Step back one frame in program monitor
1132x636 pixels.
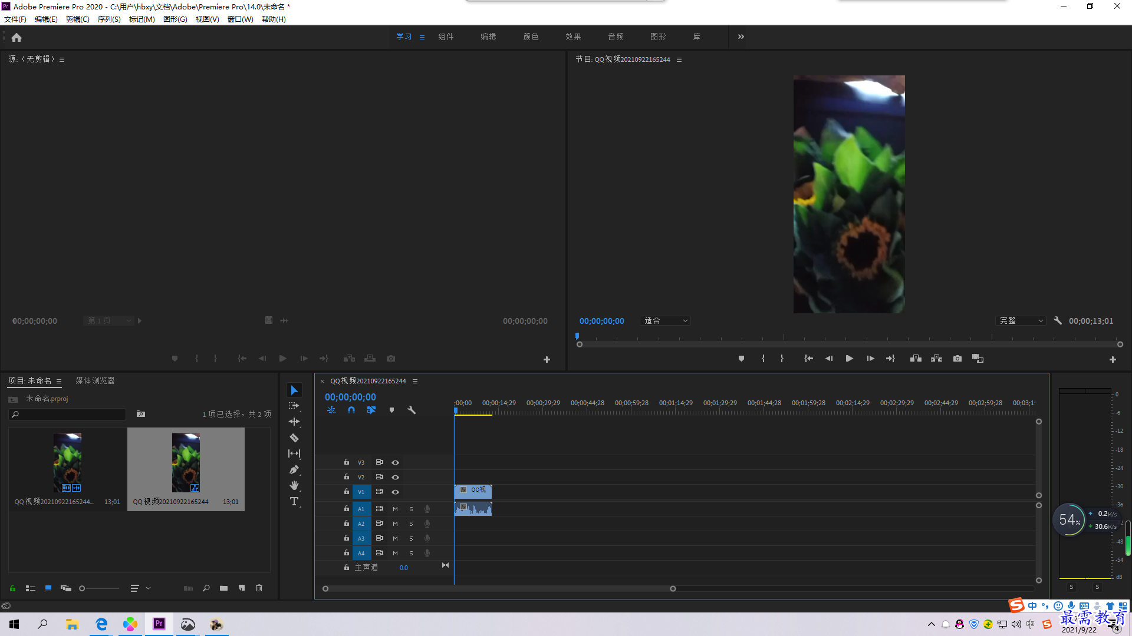pos(829,358)
